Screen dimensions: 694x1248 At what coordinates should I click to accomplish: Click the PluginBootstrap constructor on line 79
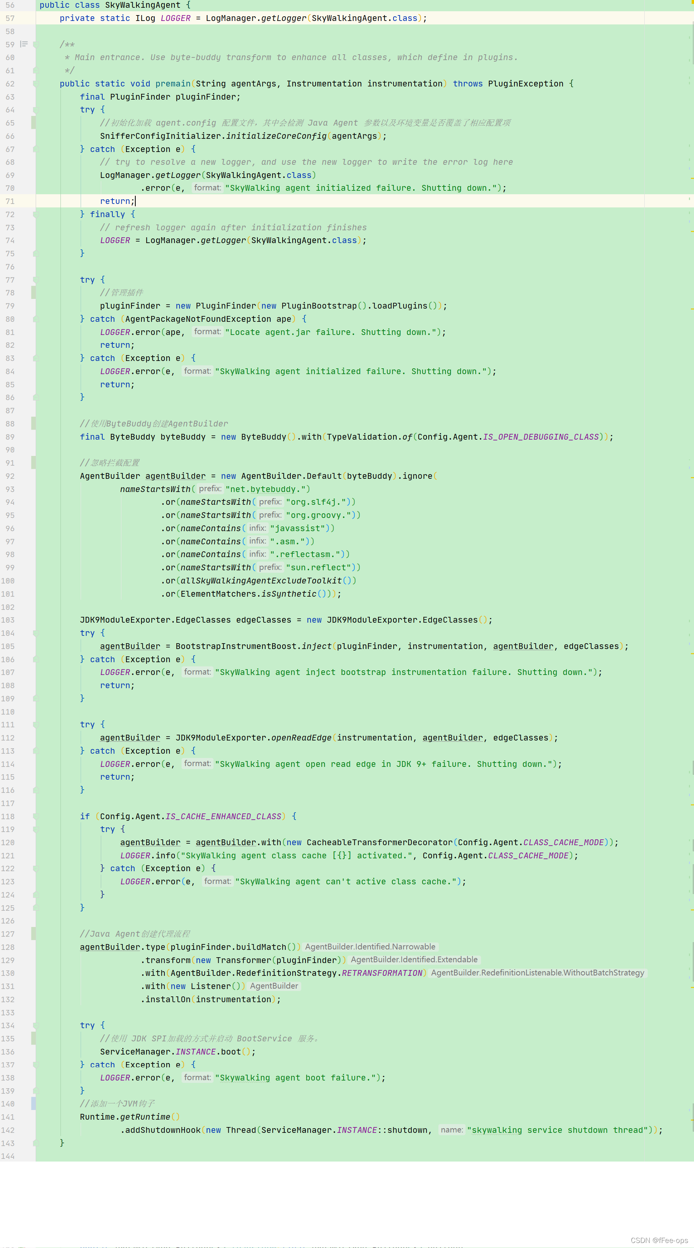(x=319, y=306)
